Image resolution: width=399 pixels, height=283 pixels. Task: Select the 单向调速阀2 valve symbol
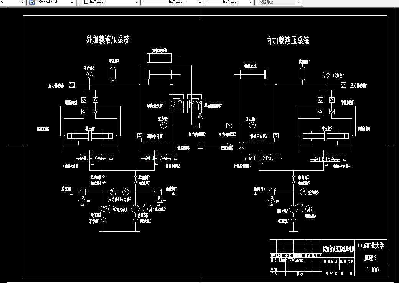pyautogui.click(x=195, y=104)
